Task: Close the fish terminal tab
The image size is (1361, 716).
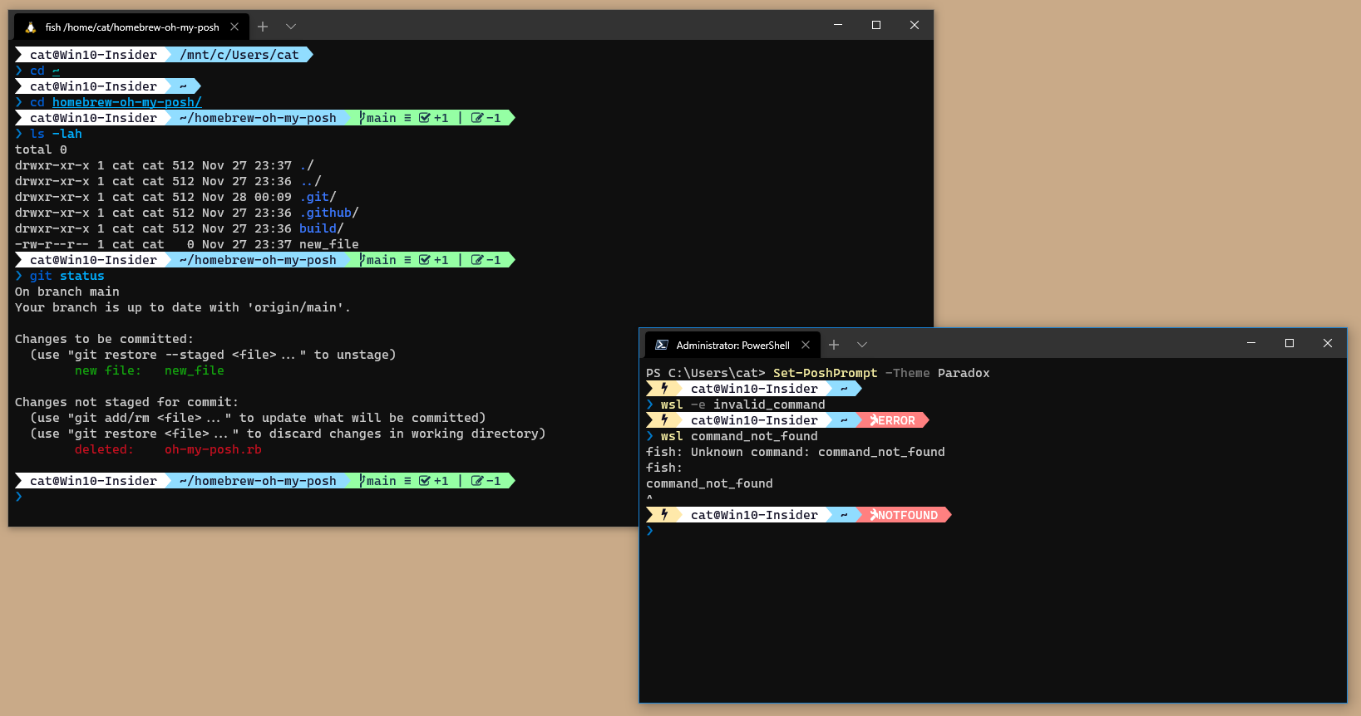Action: [x=234, y=27]
